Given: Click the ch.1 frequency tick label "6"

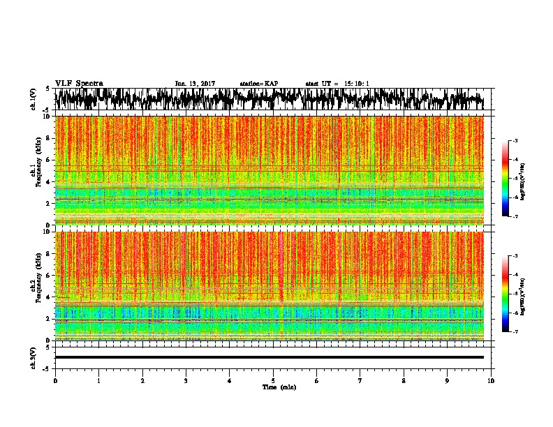Looking at the screenshot, I should (x=49, y=160).
